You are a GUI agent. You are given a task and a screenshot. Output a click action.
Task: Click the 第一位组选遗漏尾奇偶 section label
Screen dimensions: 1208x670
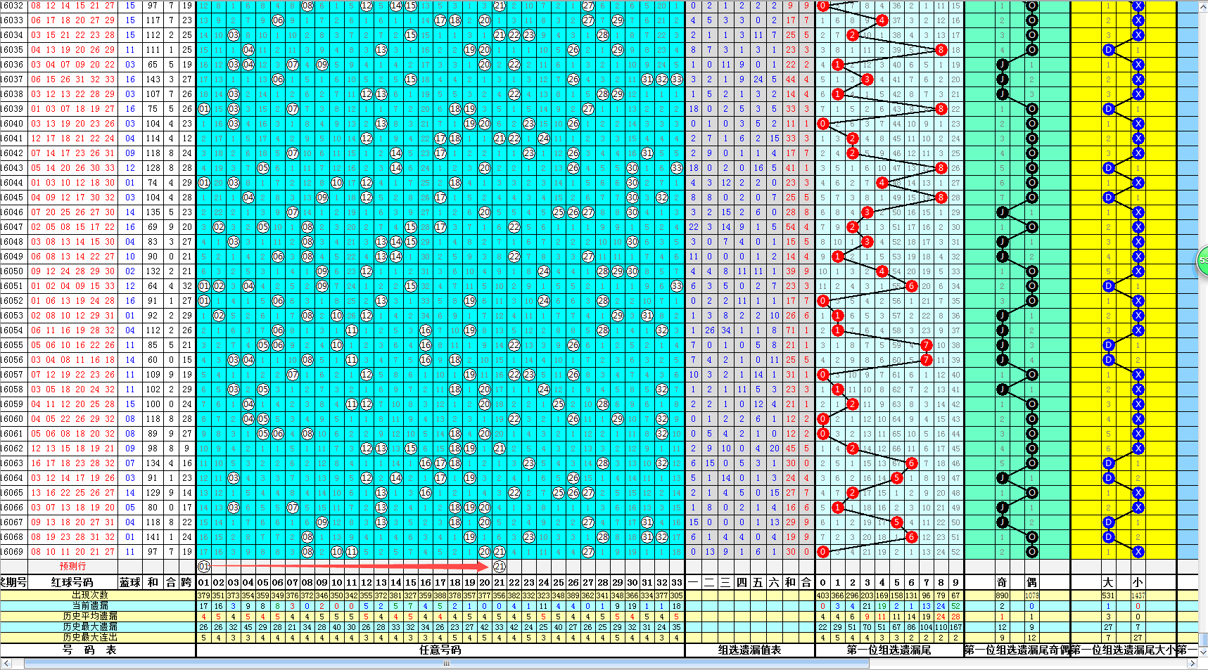point(1017,650)
